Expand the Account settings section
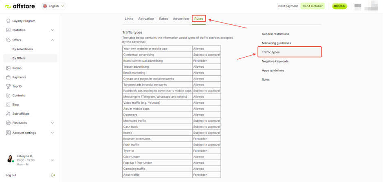The image size is (383, 182). (x=52, y=133)
